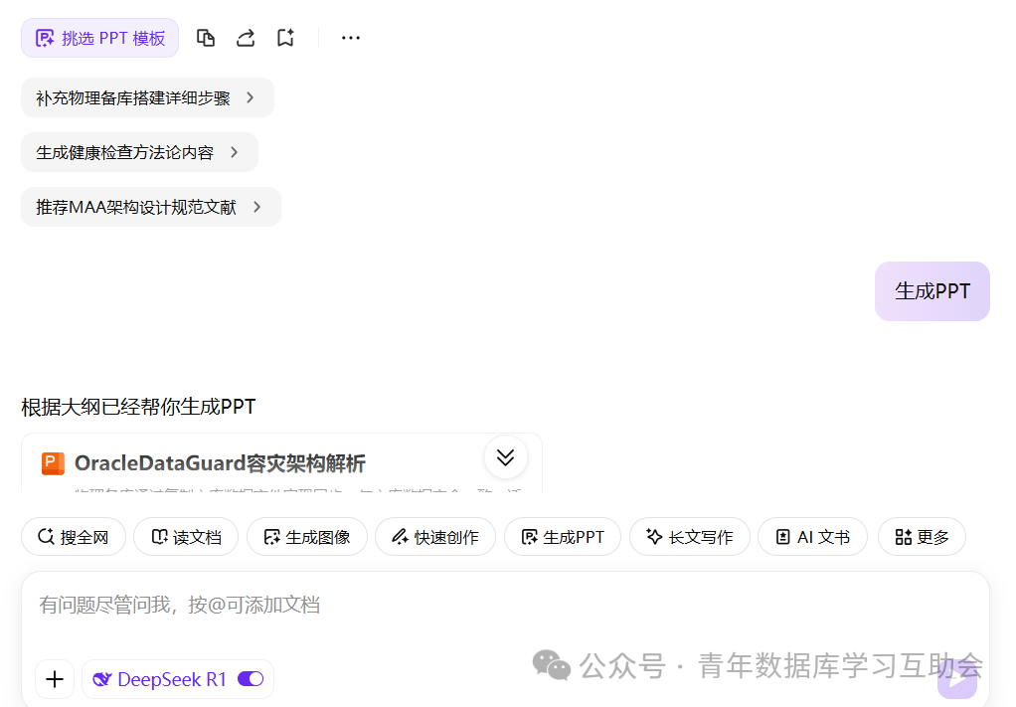
Task: Choose the 生成PPT tool in the toolbar
Action: tap(563, 537)
